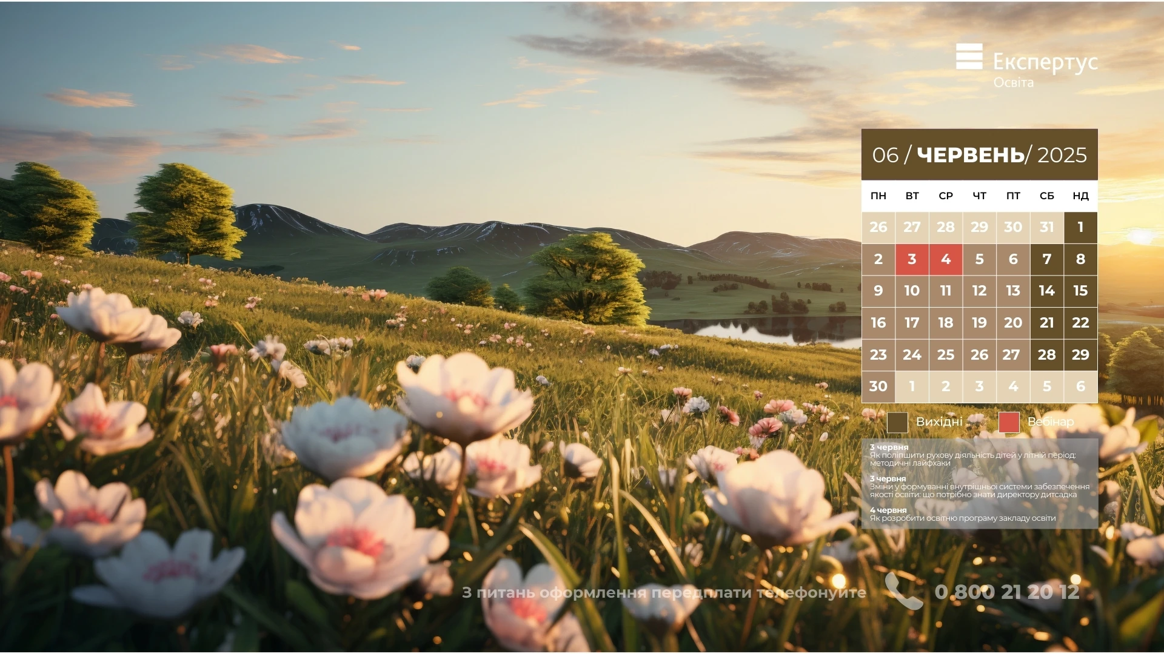The height and width of the screenshot is (654, 1164).
Task: Select Sunday date 29
Action: [x=1080, y=355]
